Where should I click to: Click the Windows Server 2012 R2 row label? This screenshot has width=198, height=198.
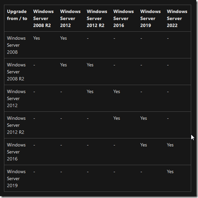(16, 125)
